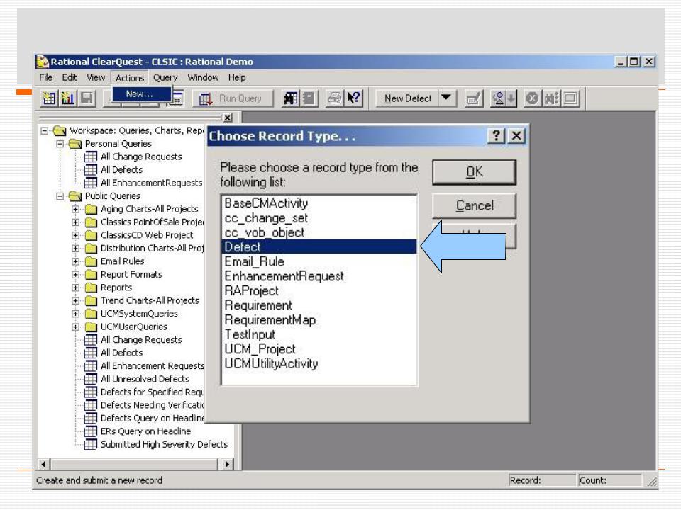Click the folder icon beside Report Formats
This screenshot has height=510, width=681.
pos(91,275)
